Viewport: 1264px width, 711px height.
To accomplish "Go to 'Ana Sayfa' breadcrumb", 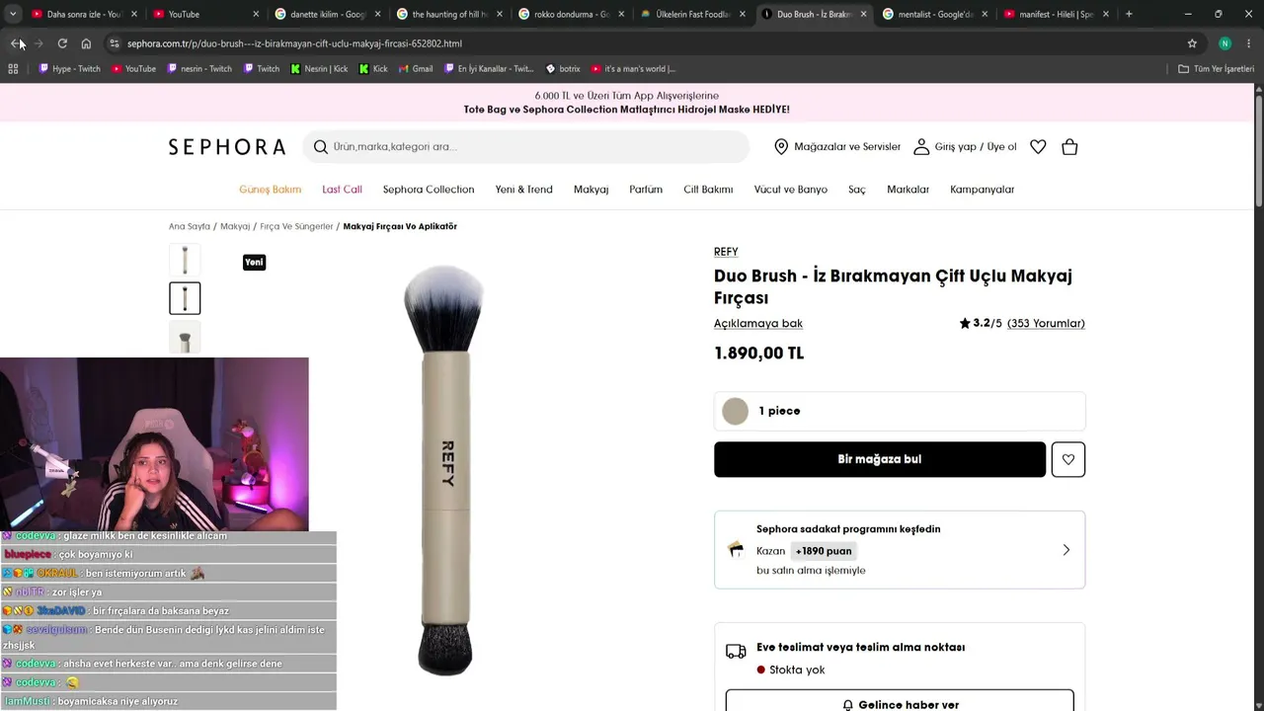I will (x=190, y=226).
